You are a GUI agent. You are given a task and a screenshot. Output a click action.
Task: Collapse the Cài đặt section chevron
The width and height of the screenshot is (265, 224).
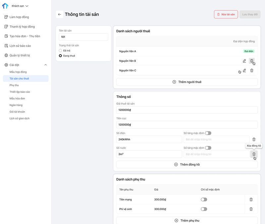click(x=46, y=65)
